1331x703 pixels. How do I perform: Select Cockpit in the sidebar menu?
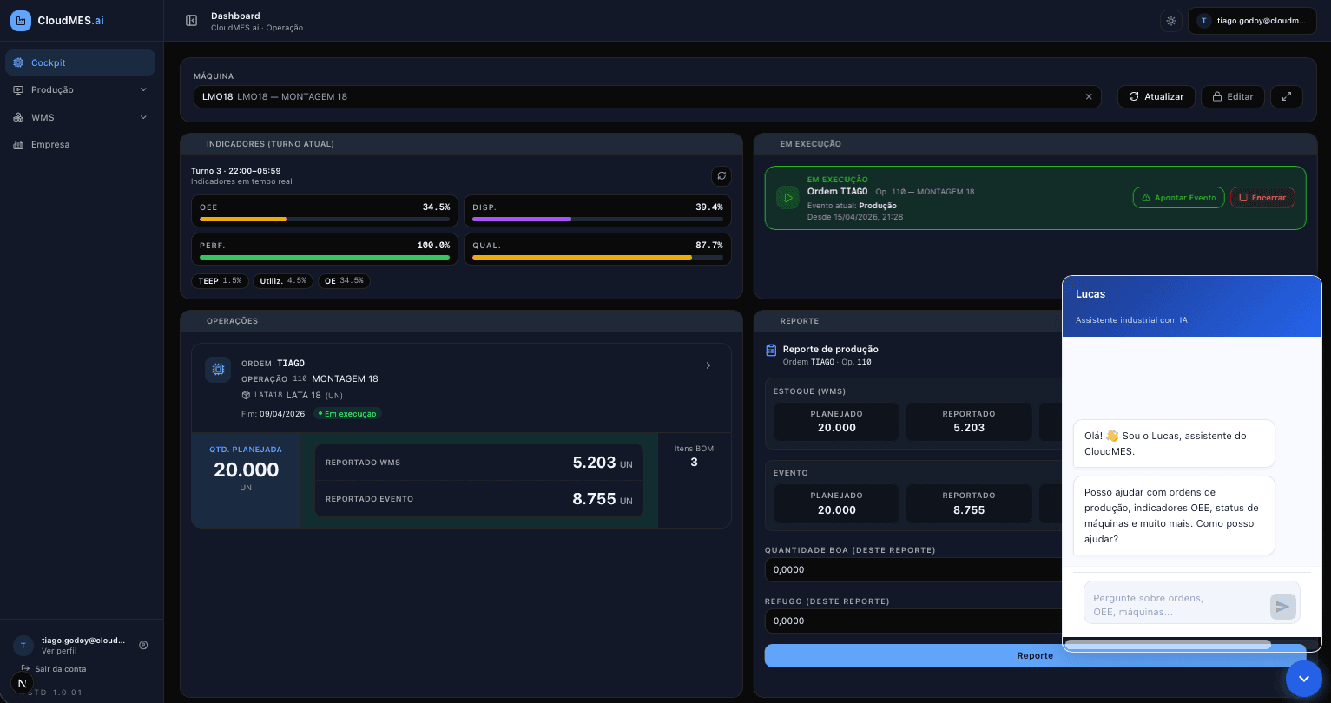click(48, 62)
